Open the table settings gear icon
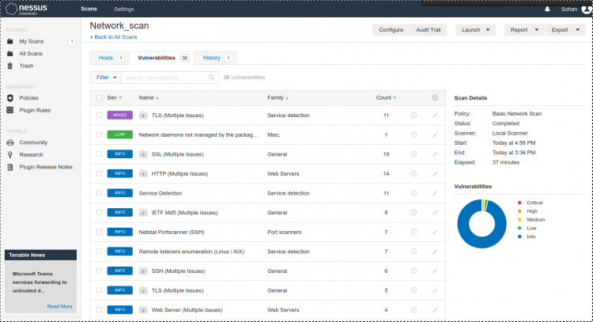The image size is (593, 322). coord(434,97)
